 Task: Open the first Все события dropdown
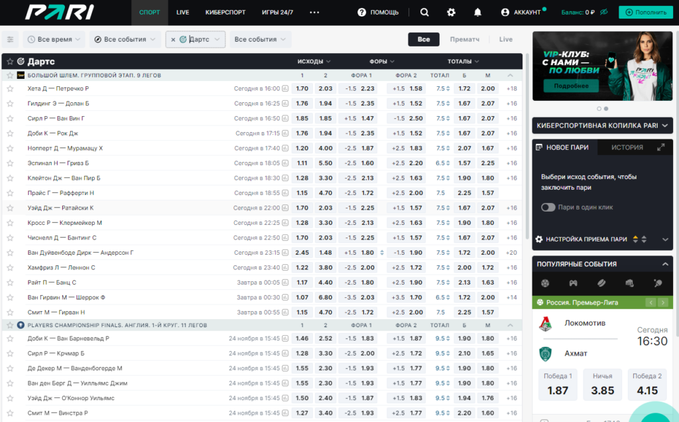click(x=125, y=39)
